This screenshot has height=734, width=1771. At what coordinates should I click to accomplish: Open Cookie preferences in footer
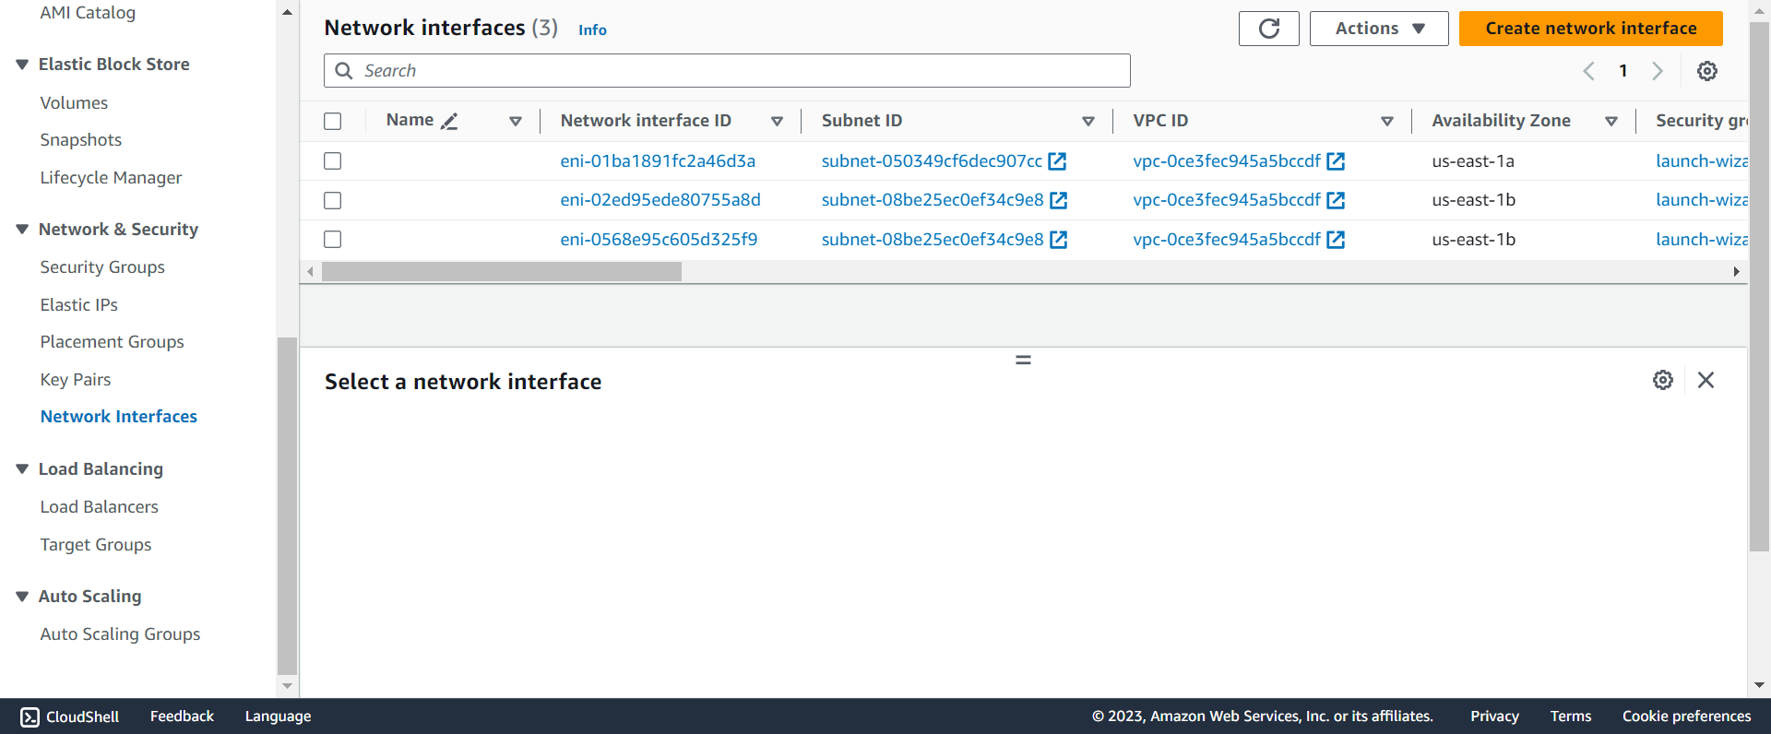[x=1686, y=716]
